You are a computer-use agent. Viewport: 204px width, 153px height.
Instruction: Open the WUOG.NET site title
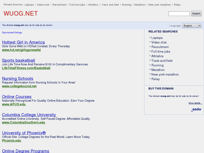(21, 13)
